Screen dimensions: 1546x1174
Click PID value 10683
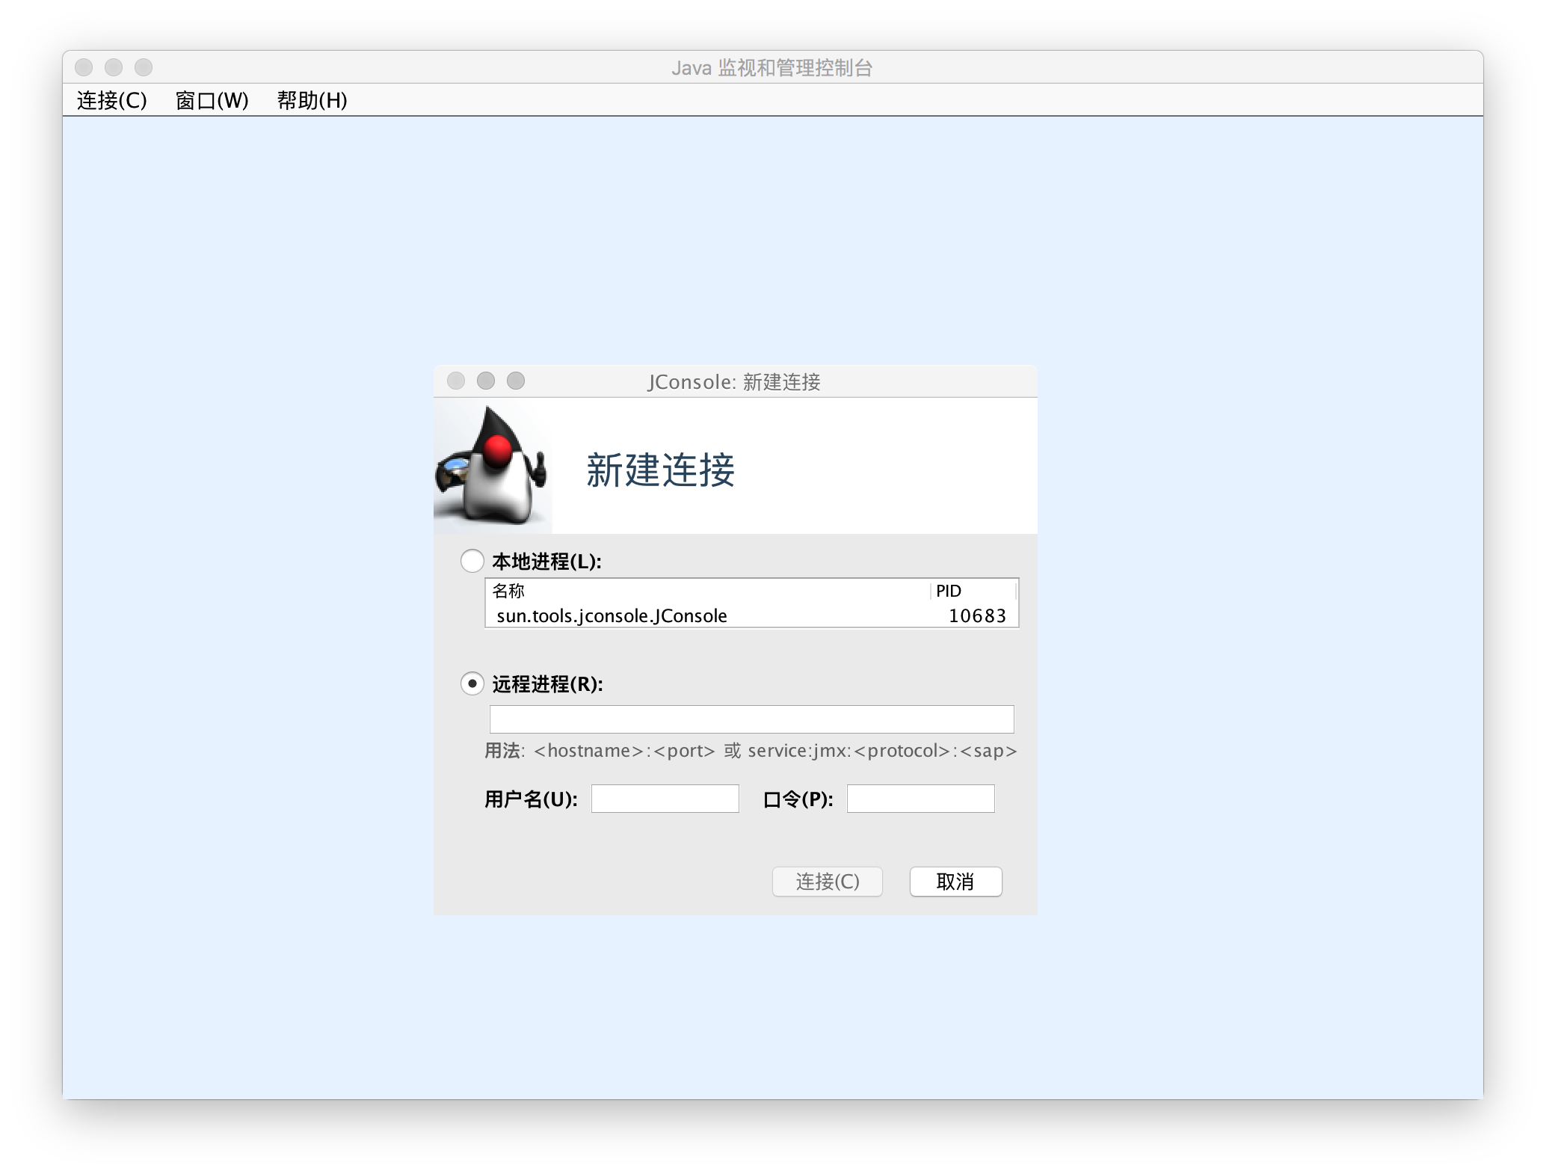(977, 615)
